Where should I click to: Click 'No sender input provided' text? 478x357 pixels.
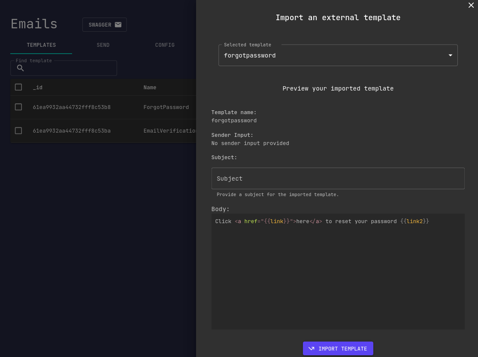250,143
